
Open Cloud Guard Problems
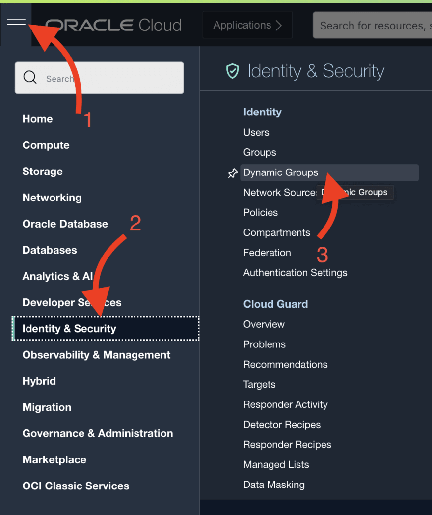coord(265,344)
